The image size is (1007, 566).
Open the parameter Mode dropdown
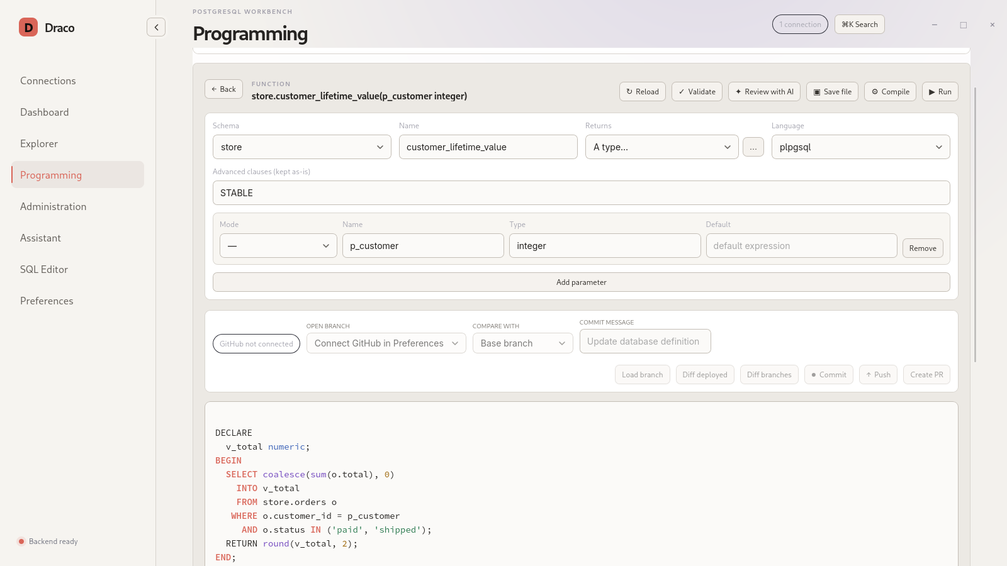(278, 246)
